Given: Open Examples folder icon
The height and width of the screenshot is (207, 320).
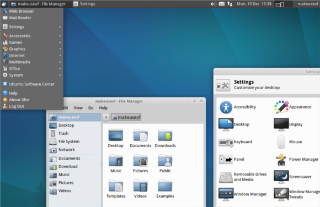Looking at the screenshot, I should click(165, 186).
